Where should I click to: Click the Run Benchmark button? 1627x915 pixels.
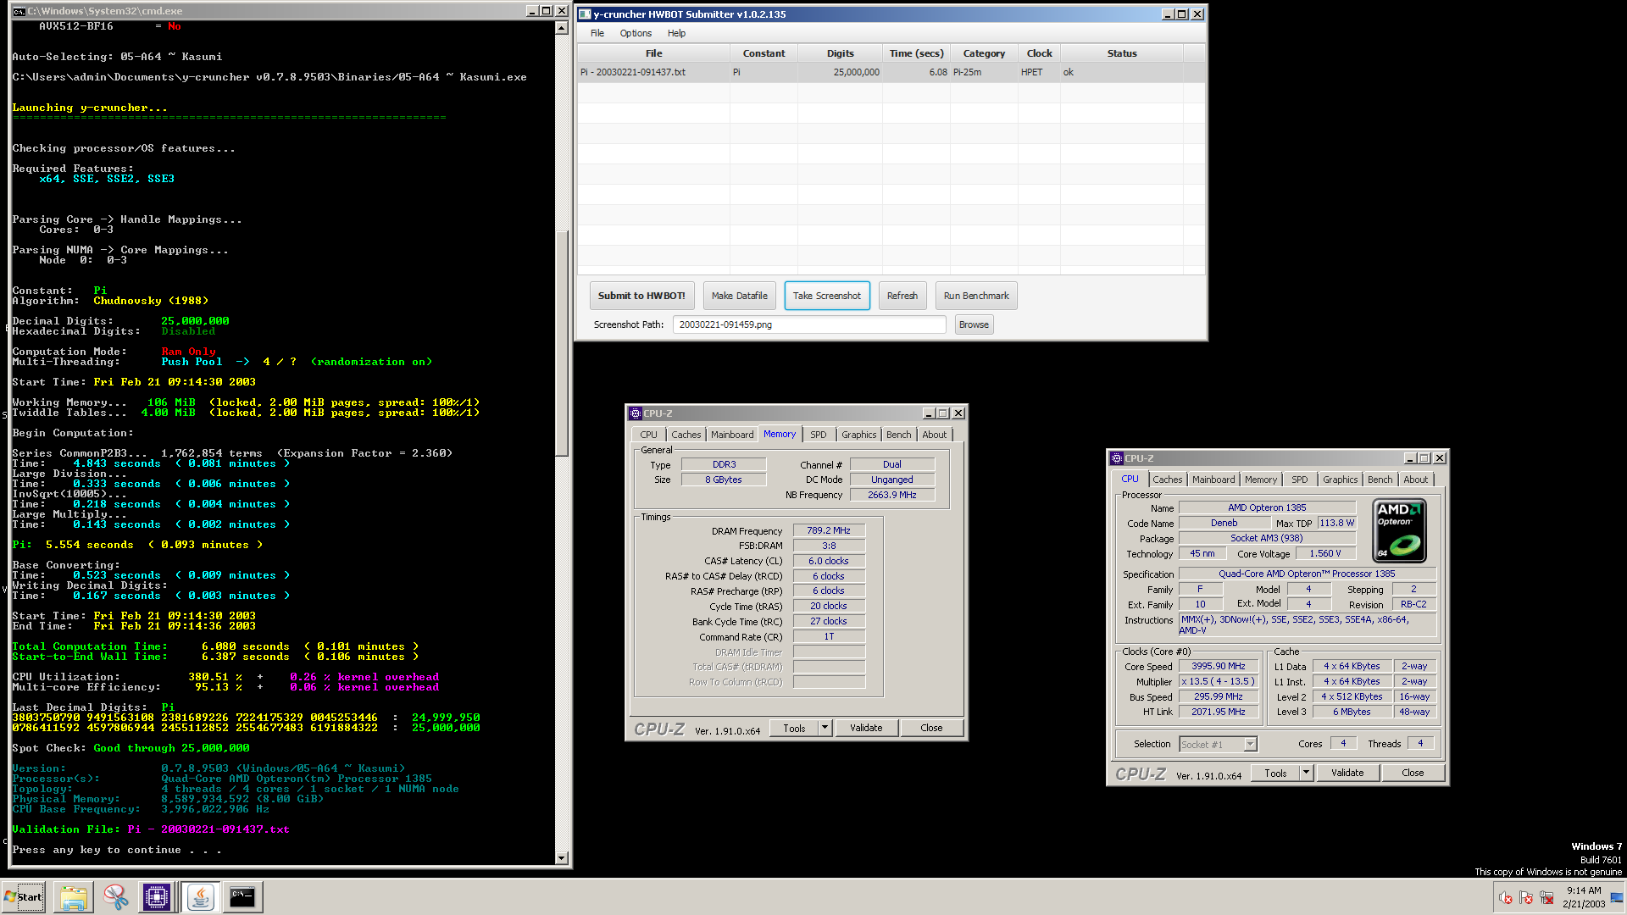click(x=976, y=296)
